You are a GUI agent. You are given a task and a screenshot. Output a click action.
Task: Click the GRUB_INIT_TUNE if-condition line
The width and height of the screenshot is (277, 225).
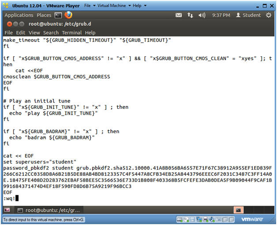tap(66, 107)
